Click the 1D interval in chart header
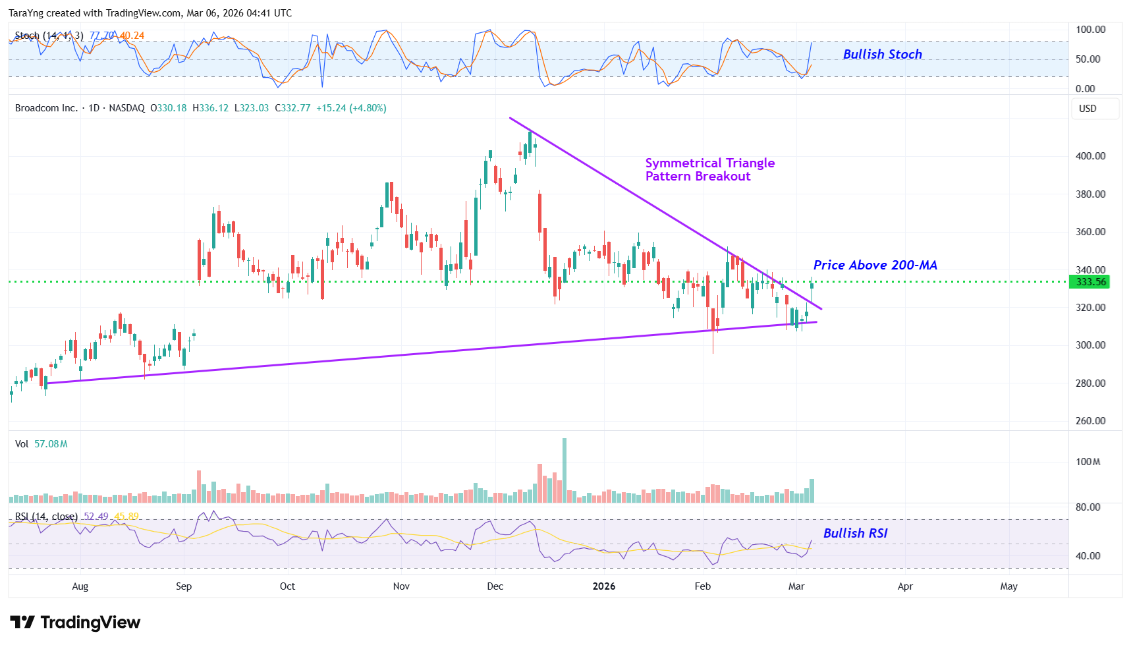The width and height of the screenshot is (1131, 647). coord(94,108)
